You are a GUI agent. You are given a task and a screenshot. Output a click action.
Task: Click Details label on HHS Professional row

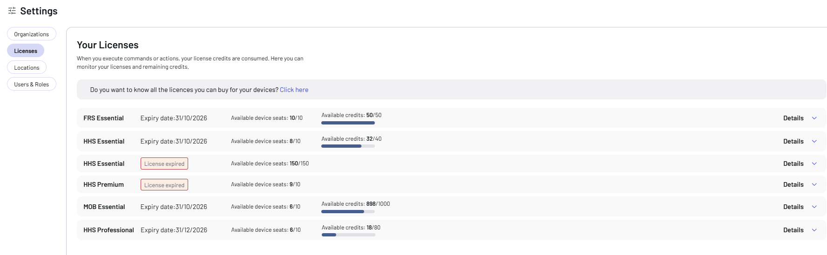793,230
